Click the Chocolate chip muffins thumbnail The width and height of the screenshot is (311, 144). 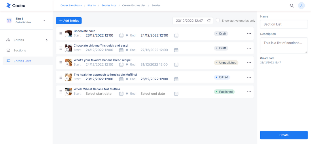pyautogui.click(x=69, y=48)
